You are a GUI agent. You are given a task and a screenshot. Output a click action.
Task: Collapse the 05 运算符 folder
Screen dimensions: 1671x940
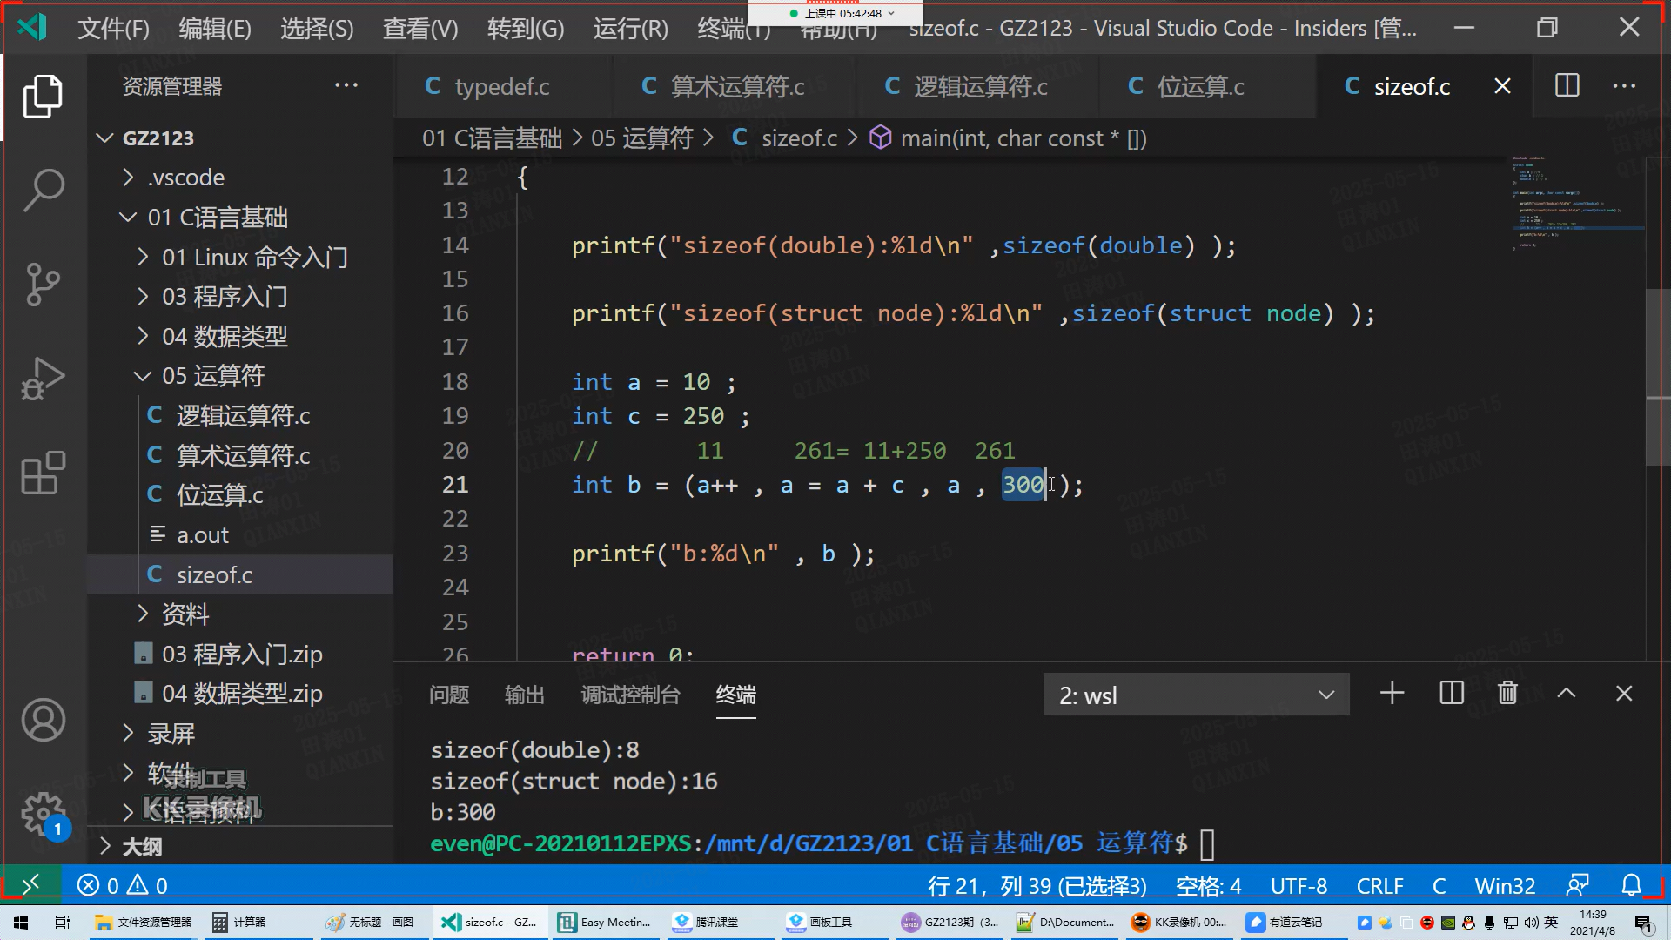(212, 376)
